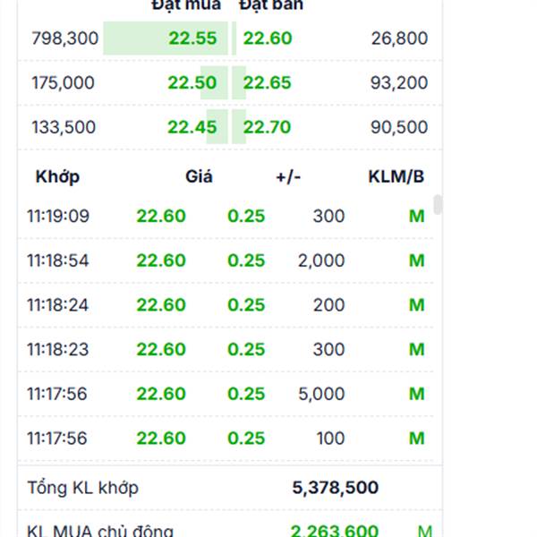Screen dimensions: 537x537
Task: Click the best bid price 22.55
Action: click(x=192, y=38)
